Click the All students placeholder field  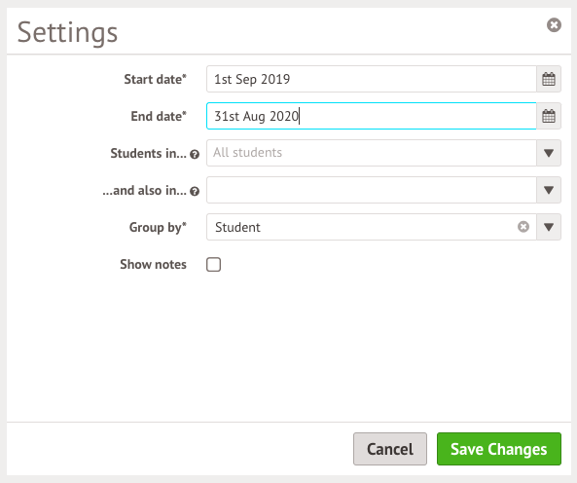372,153
